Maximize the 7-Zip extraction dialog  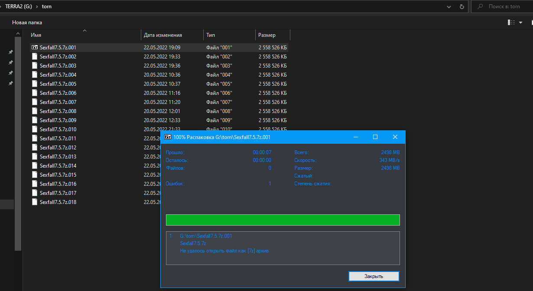[x=375, y=137]
